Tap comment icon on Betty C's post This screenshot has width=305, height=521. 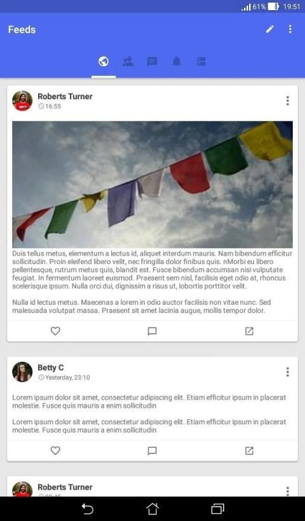(152, 451)
